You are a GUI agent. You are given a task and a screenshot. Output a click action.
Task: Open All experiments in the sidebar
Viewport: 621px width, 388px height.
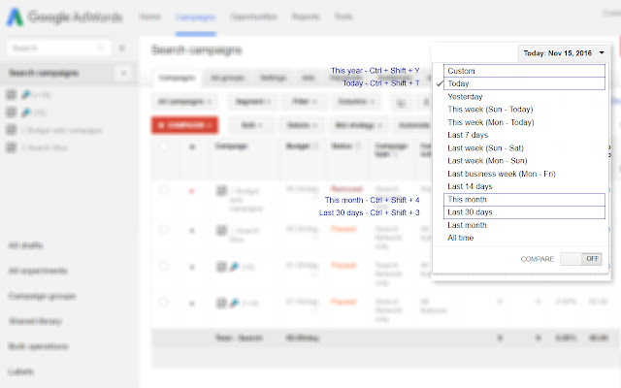(x=38, y=271)
